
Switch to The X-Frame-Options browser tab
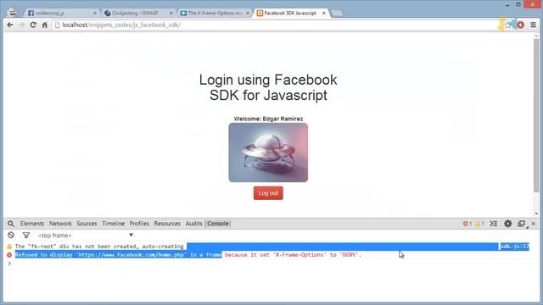[x=215, y=13]
